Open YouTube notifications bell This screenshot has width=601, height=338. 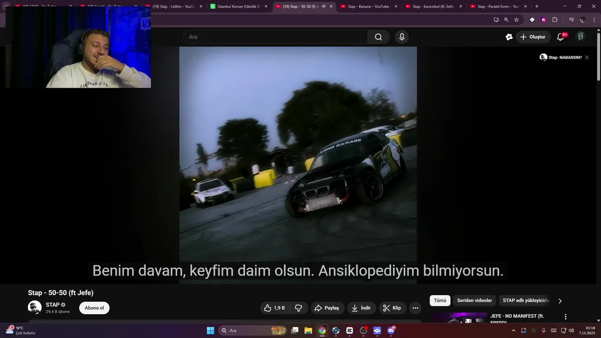(561, 37)
